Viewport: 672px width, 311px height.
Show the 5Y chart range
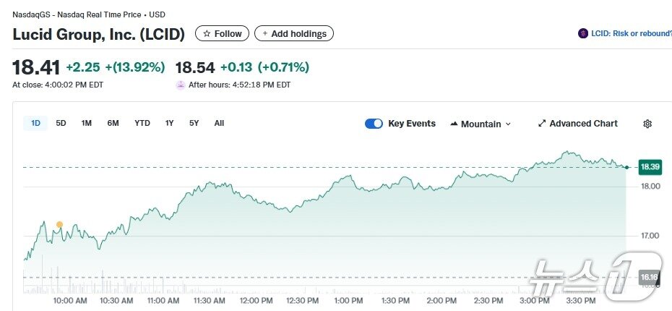194,123
